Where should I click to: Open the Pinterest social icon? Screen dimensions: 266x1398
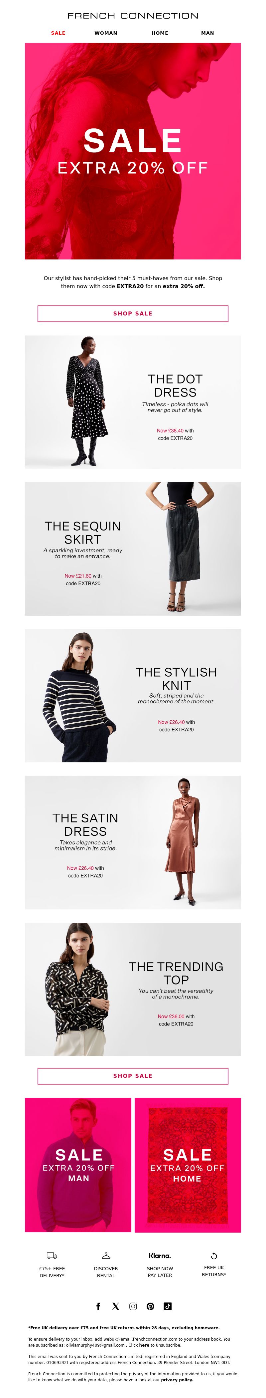150,1306
